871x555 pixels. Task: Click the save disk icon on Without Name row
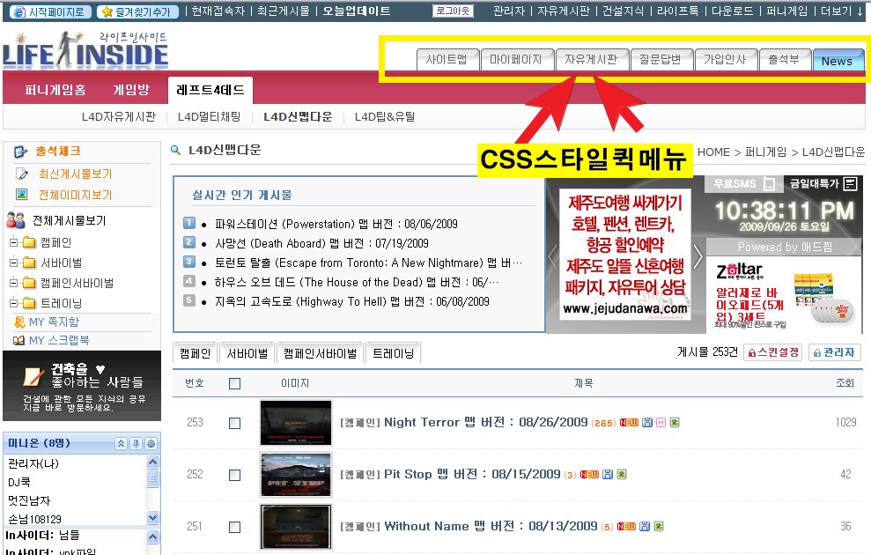(645, 526)
